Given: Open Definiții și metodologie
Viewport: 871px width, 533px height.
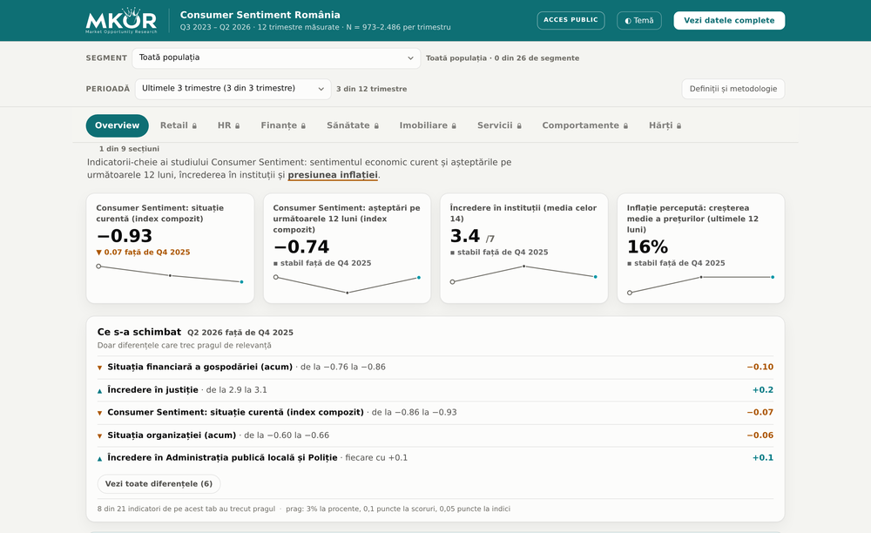Looking at the screenshot, I should (x=733, y=89).
